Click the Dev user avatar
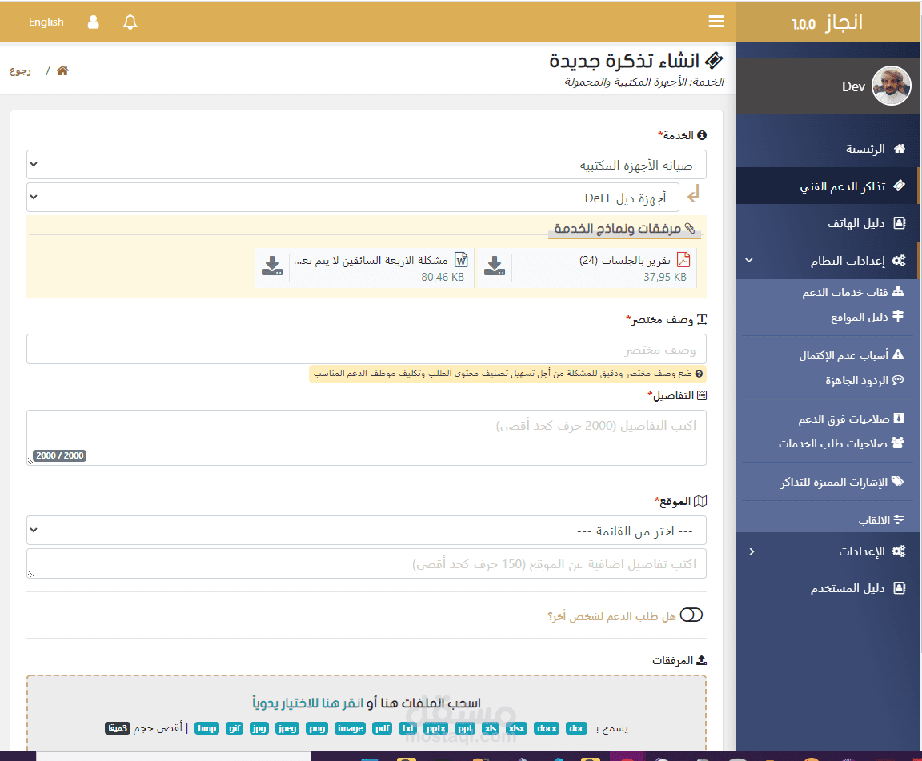 pyautogui.click(x=891, y=86)
